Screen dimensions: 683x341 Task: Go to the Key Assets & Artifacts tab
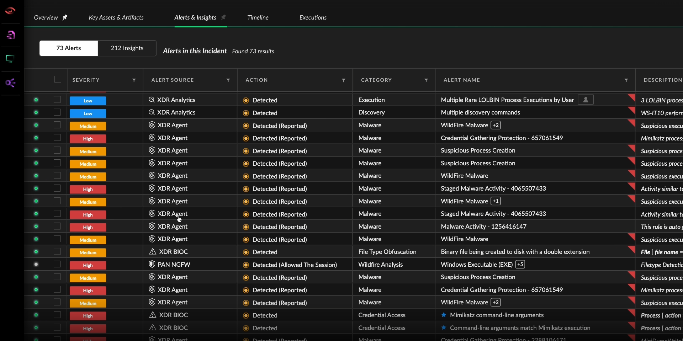click(x=116, y=17)
